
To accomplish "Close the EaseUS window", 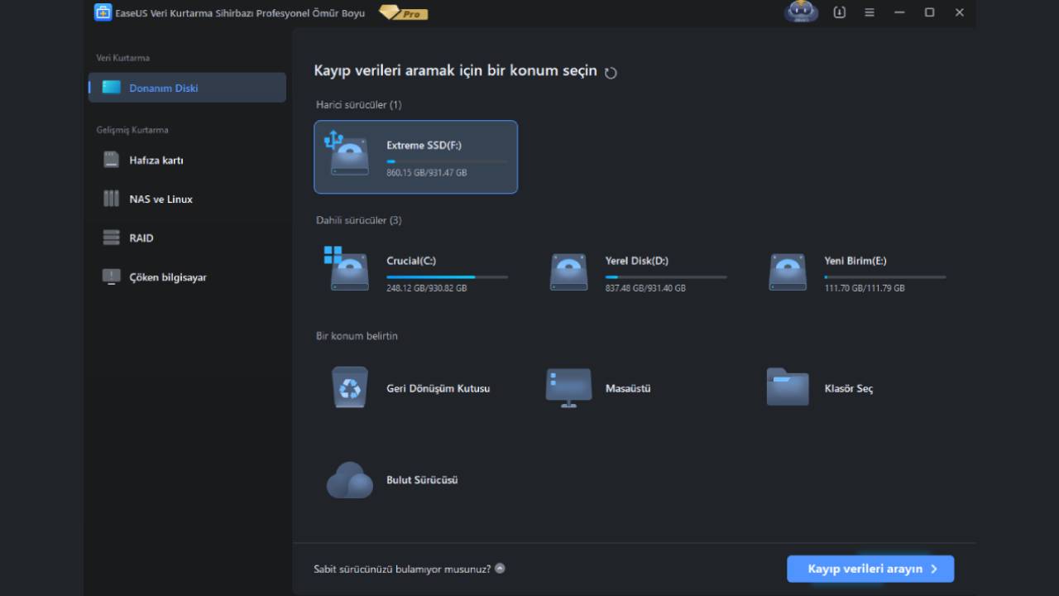I will click(x=960, y=12).
